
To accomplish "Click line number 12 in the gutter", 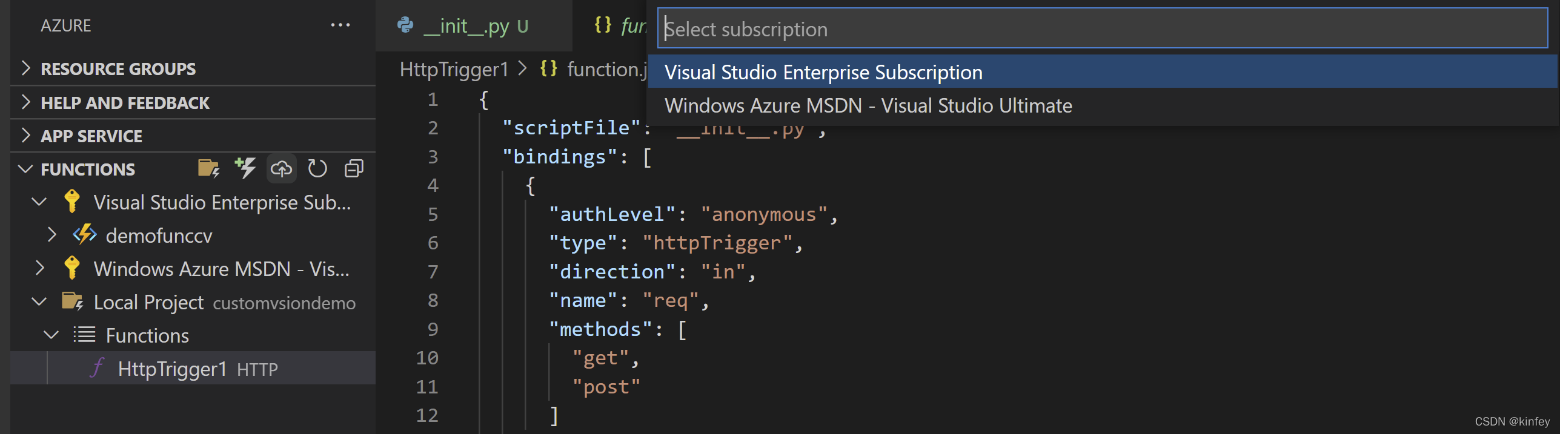I will tap(427, 415).
